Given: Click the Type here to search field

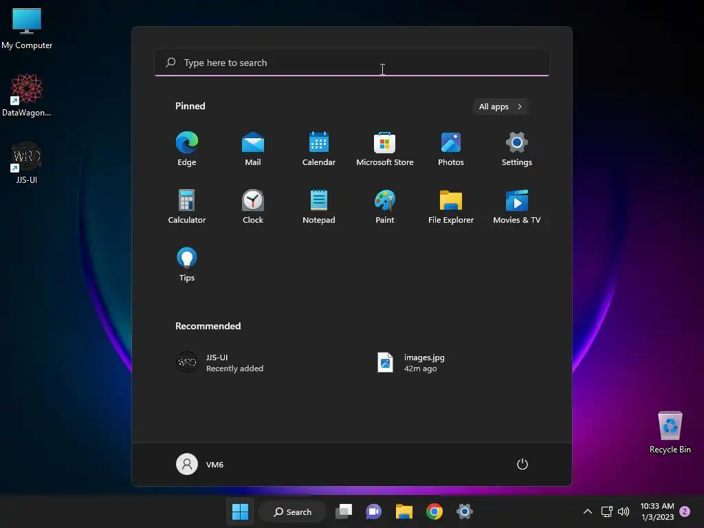Looking at the screenshot, I should (x=351, y=63).
